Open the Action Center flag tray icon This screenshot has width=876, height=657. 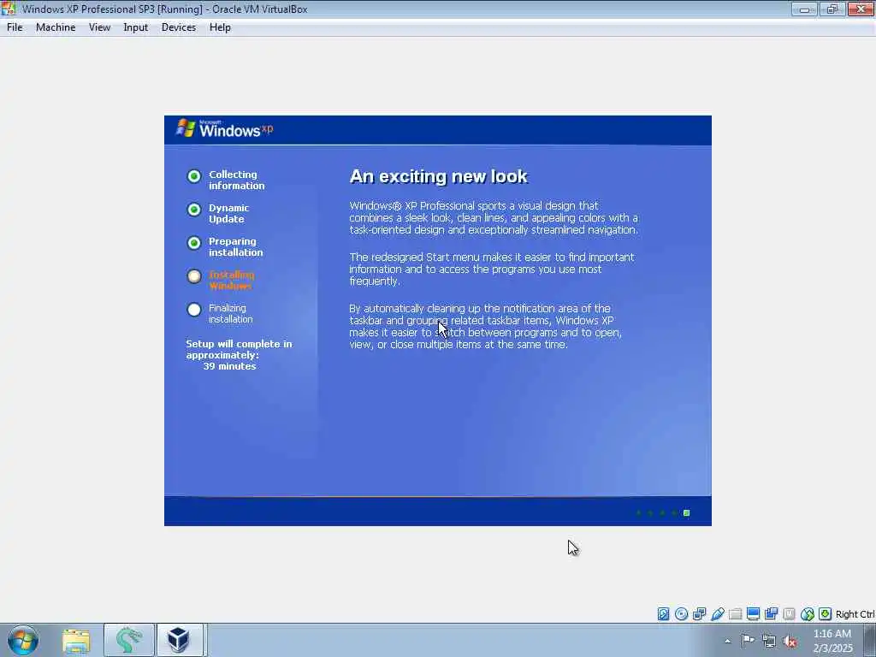tap(748, 640)
